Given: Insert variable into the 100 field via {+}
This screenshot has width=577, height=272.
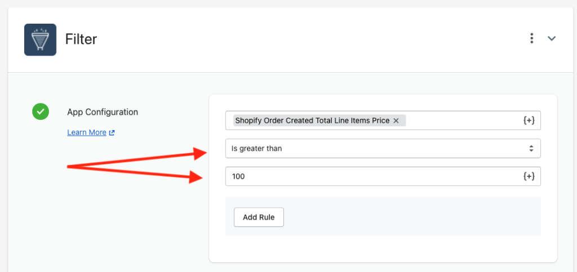Looking at the screenshot, I should (529, 176).
